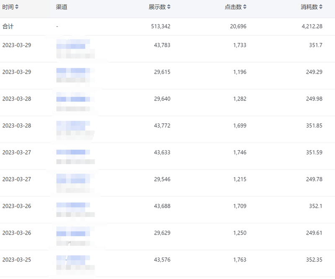Select impressions value 43,576
This screenshot has height=279, width=335.
coord(162,260)
